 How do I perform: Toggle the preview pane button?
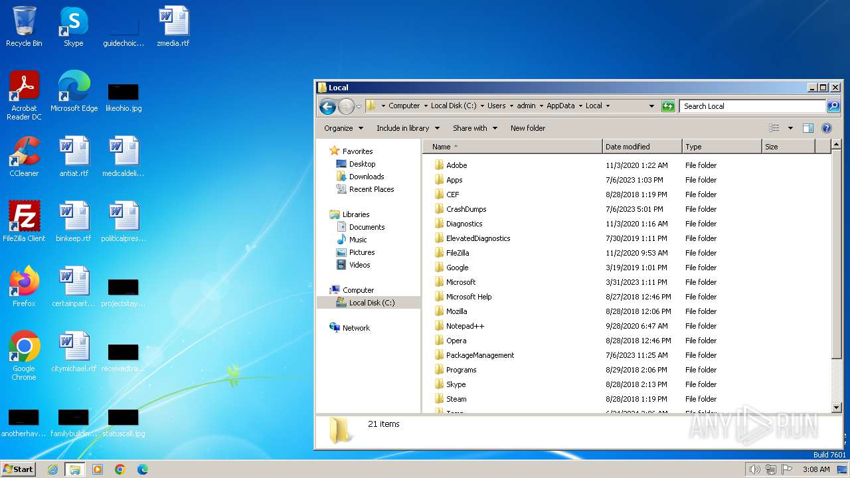click(x=808, y=128)
